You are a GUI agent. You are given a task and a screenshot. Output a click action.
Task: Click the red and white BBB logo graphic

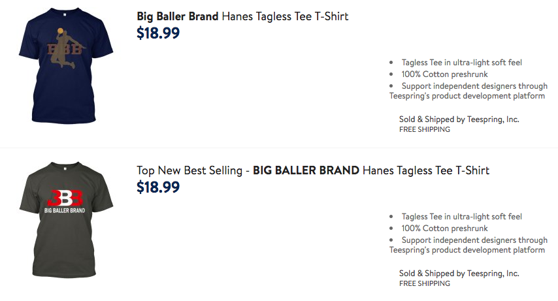click(65, 198)
